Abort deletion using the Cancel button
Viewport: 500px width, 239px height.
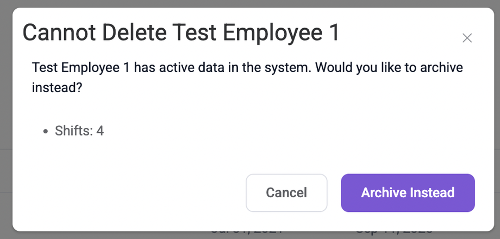286,193
